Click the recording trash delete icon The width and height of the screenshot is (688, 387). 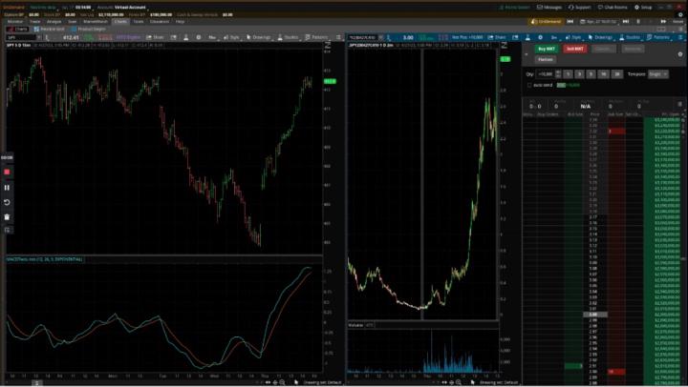pos(7,216)
